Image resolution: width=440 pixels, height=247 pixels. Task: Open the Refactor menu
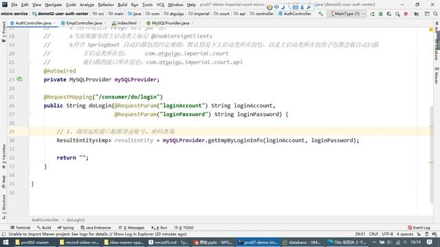(x=106, y=5)
